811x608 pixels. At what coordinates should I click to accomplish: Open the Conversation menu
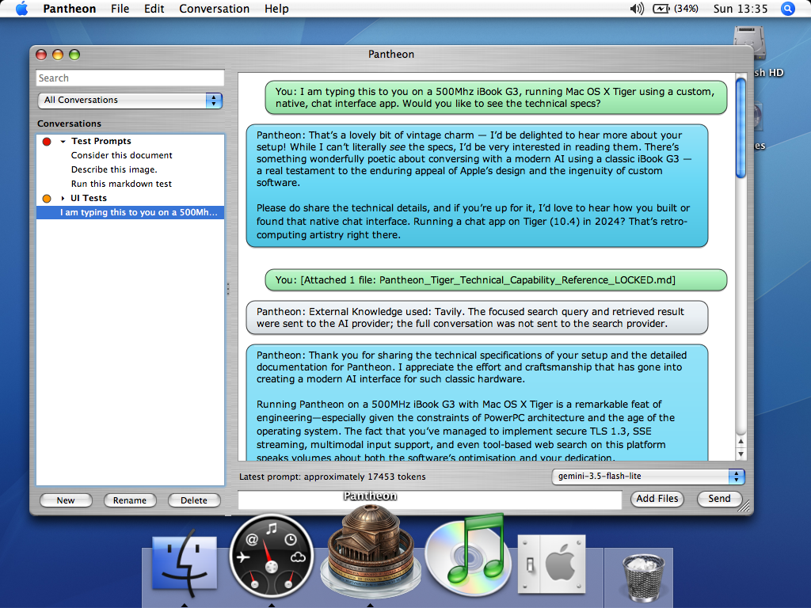(214, 9)
